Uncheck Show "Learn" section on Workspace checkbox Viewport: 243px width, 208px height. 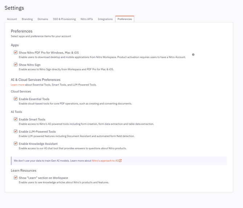(16, 178)
